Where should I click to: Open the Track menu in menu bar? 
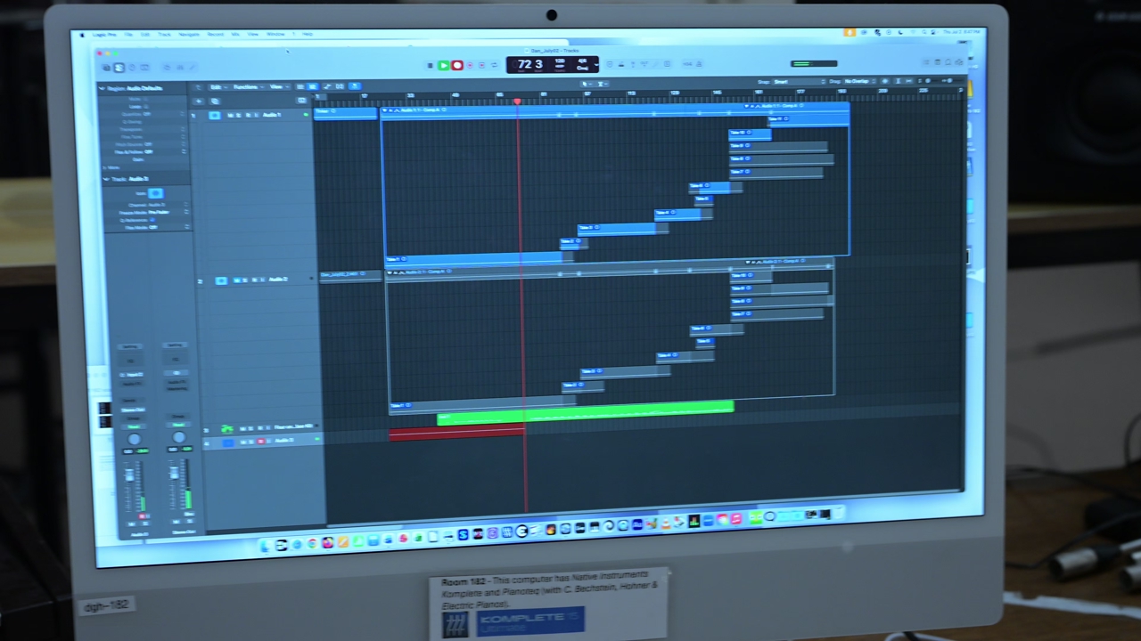[x=164, y=34]
